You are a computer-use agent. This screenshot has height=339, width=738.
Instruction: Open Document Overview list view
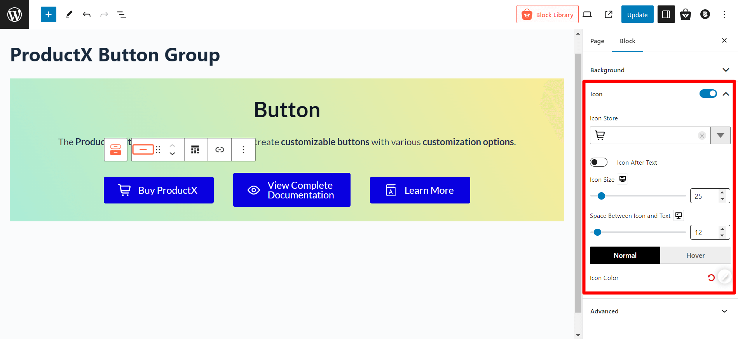coord(122,14)
